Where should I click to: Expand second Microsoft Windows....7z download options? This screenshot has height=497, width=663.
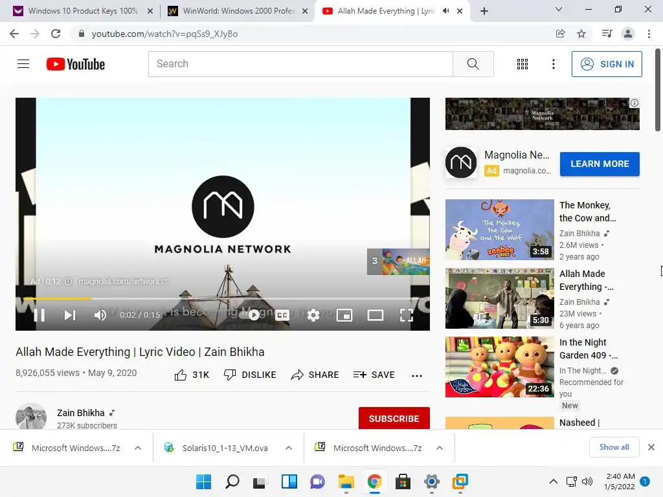pyautogui.click(x=440, y=448)
